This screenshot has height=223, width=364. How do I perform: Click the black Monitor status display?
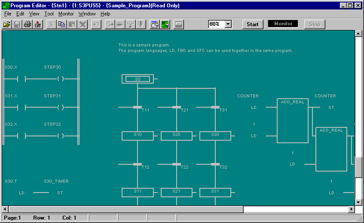283,24
